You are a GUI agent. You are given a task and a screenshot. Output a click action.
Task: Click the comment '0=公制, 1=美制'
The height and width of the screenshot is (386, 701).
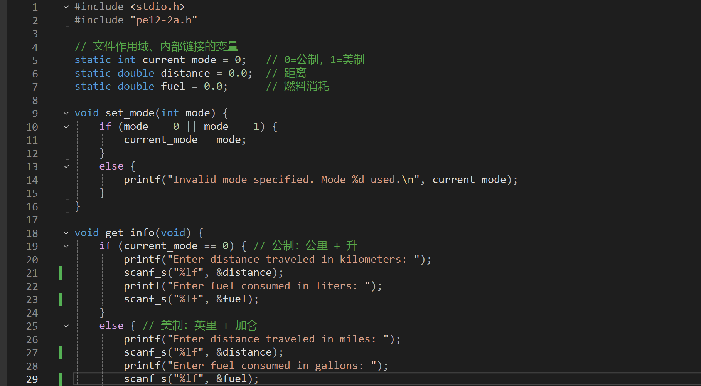[x=324, y=60]
